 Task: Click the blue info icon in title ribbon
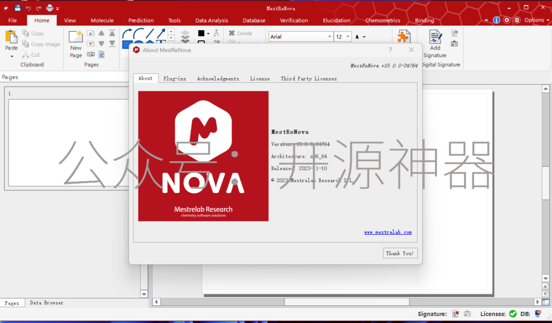[496, 20]
